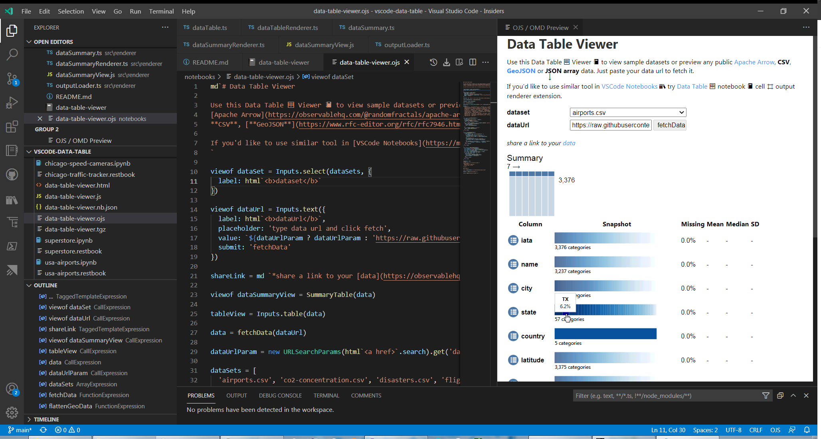
Task: Open Accounts icon in activity bar
Action: coord(12,389)
